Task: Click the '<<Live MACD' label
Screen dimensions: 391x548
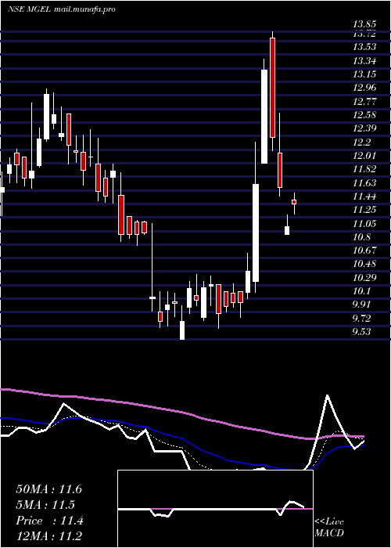Action: click(329, 528)
